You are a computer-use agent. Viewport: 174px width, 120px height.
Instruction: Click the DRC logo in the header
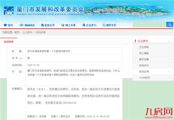click(x=9, y=11)
